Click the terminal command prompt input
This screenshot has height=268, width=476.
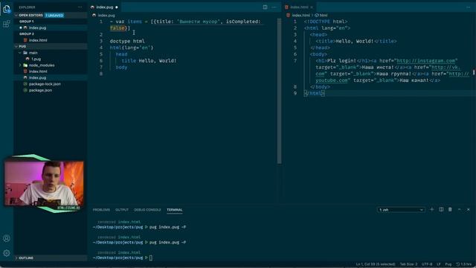pyautogui.click(x=151, y=258)
